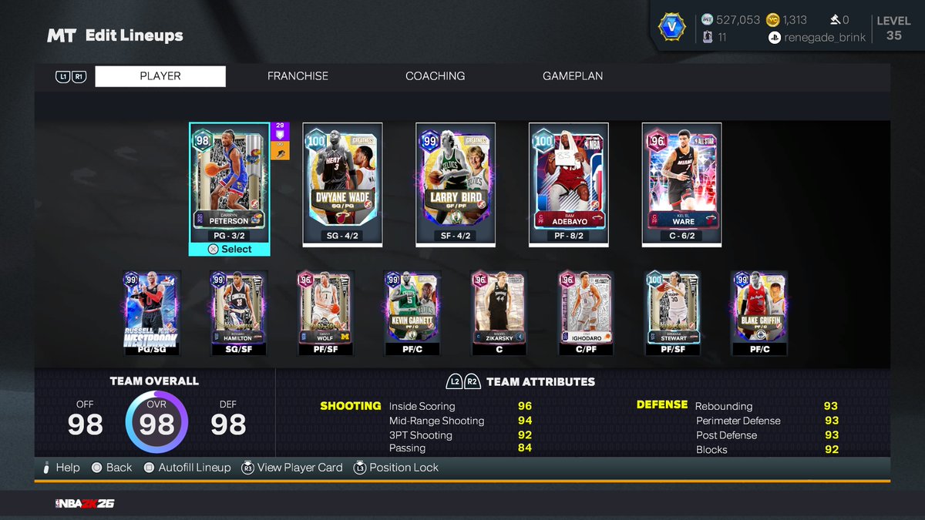
Task: Click the OVR 98 circular rating ring
Action: click(x=156, y=424)
